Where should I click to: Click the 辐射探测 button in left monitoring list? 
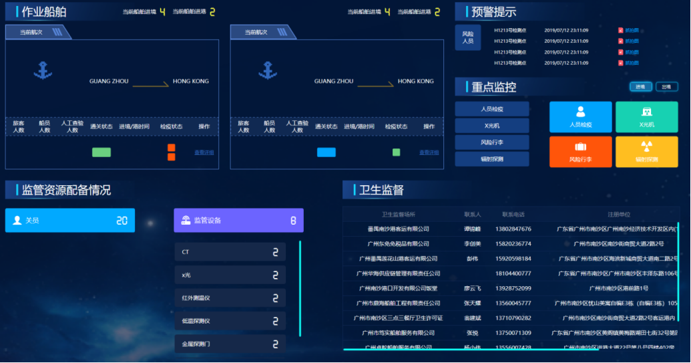point(492,159)
